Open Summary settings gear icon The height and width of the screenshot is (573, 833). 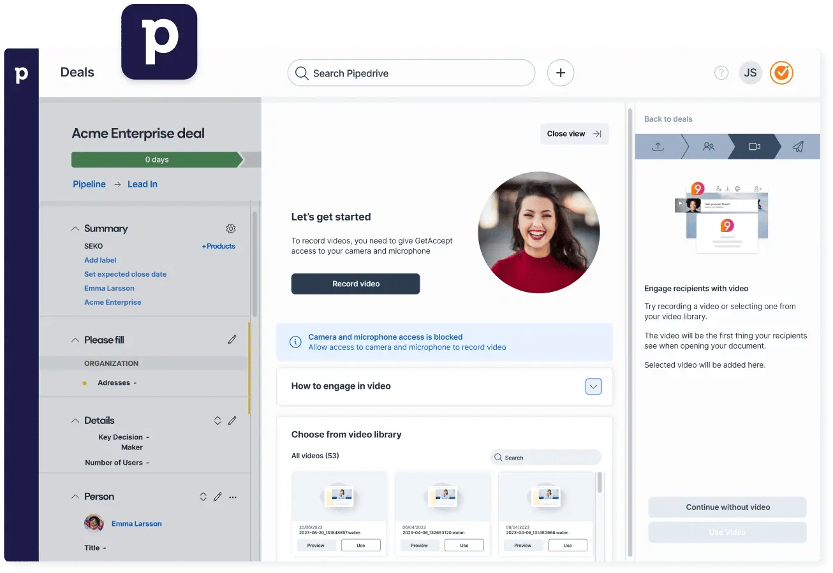click(231, 229)
